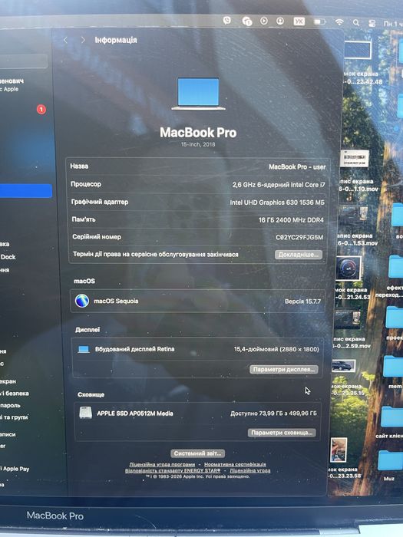Open the Viber menu bar icon
403x537 pixels.
227,21
